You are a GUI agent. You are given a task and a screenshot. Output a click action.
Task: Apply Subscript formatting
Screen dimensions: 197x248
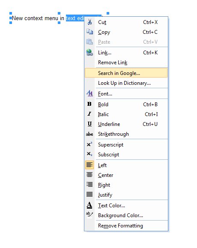(x=126, y=154)
